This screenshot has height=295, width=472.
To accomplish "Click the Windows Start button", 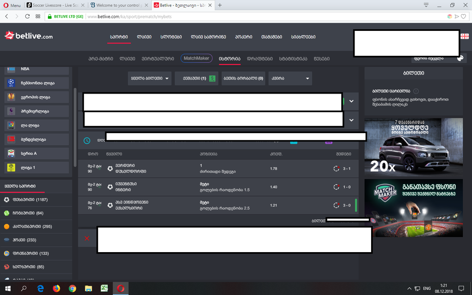I will (x=8, y=289).
